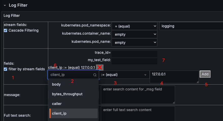Image resolution: width=223 pixels, height=121 pixels.
Task: Open kubernetes.pod_namespace operator dropdown
Action: pos(134,26)
